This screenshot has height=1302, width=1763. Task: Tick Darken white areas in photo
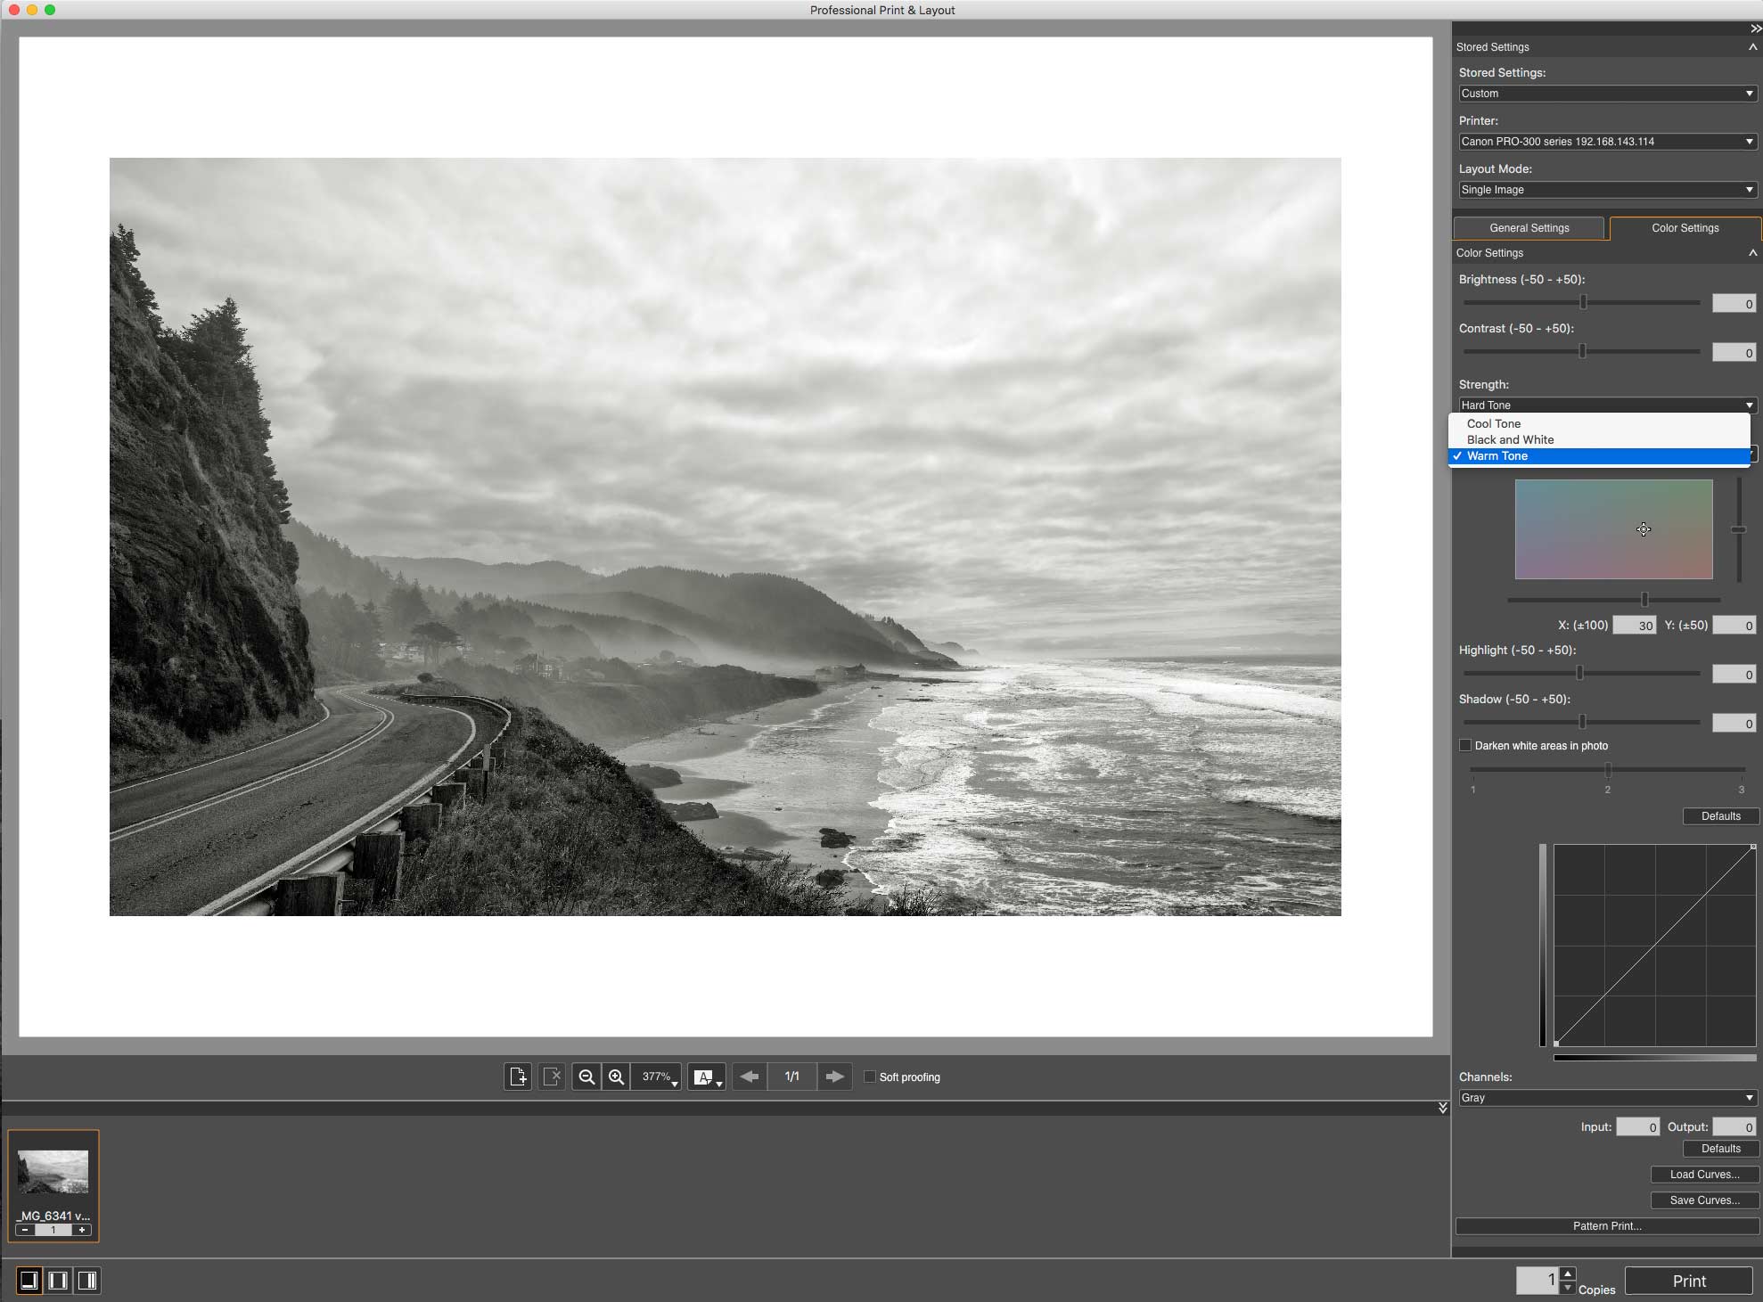1465,745
